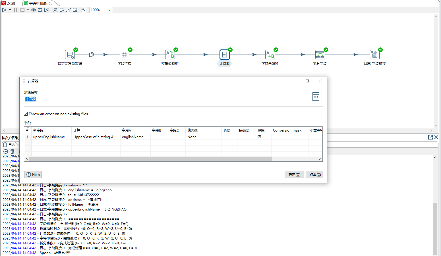Open the stop options dropdown arrow
Viewport: 441px width, 256px height.
(28, 10)
